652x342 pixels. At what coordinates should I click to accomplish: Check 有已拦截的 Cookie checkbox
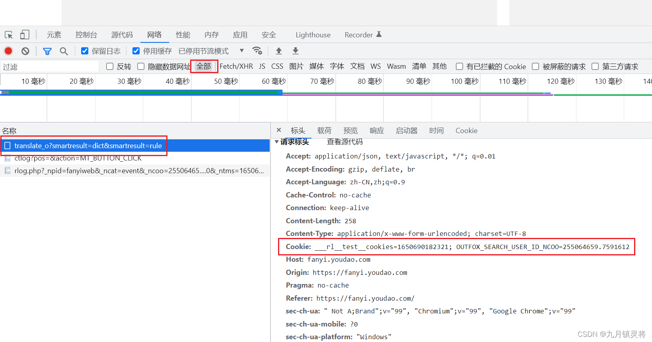pyautogui.click(x=459, y=66)
